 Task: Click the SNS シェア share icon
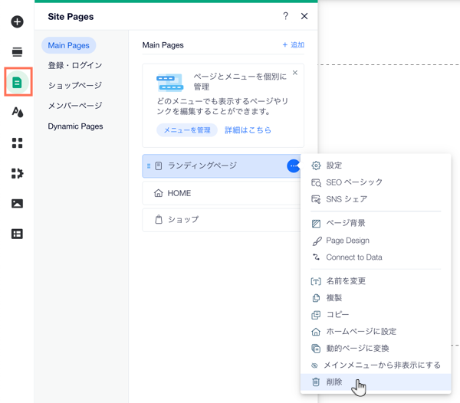click(316, 199)
